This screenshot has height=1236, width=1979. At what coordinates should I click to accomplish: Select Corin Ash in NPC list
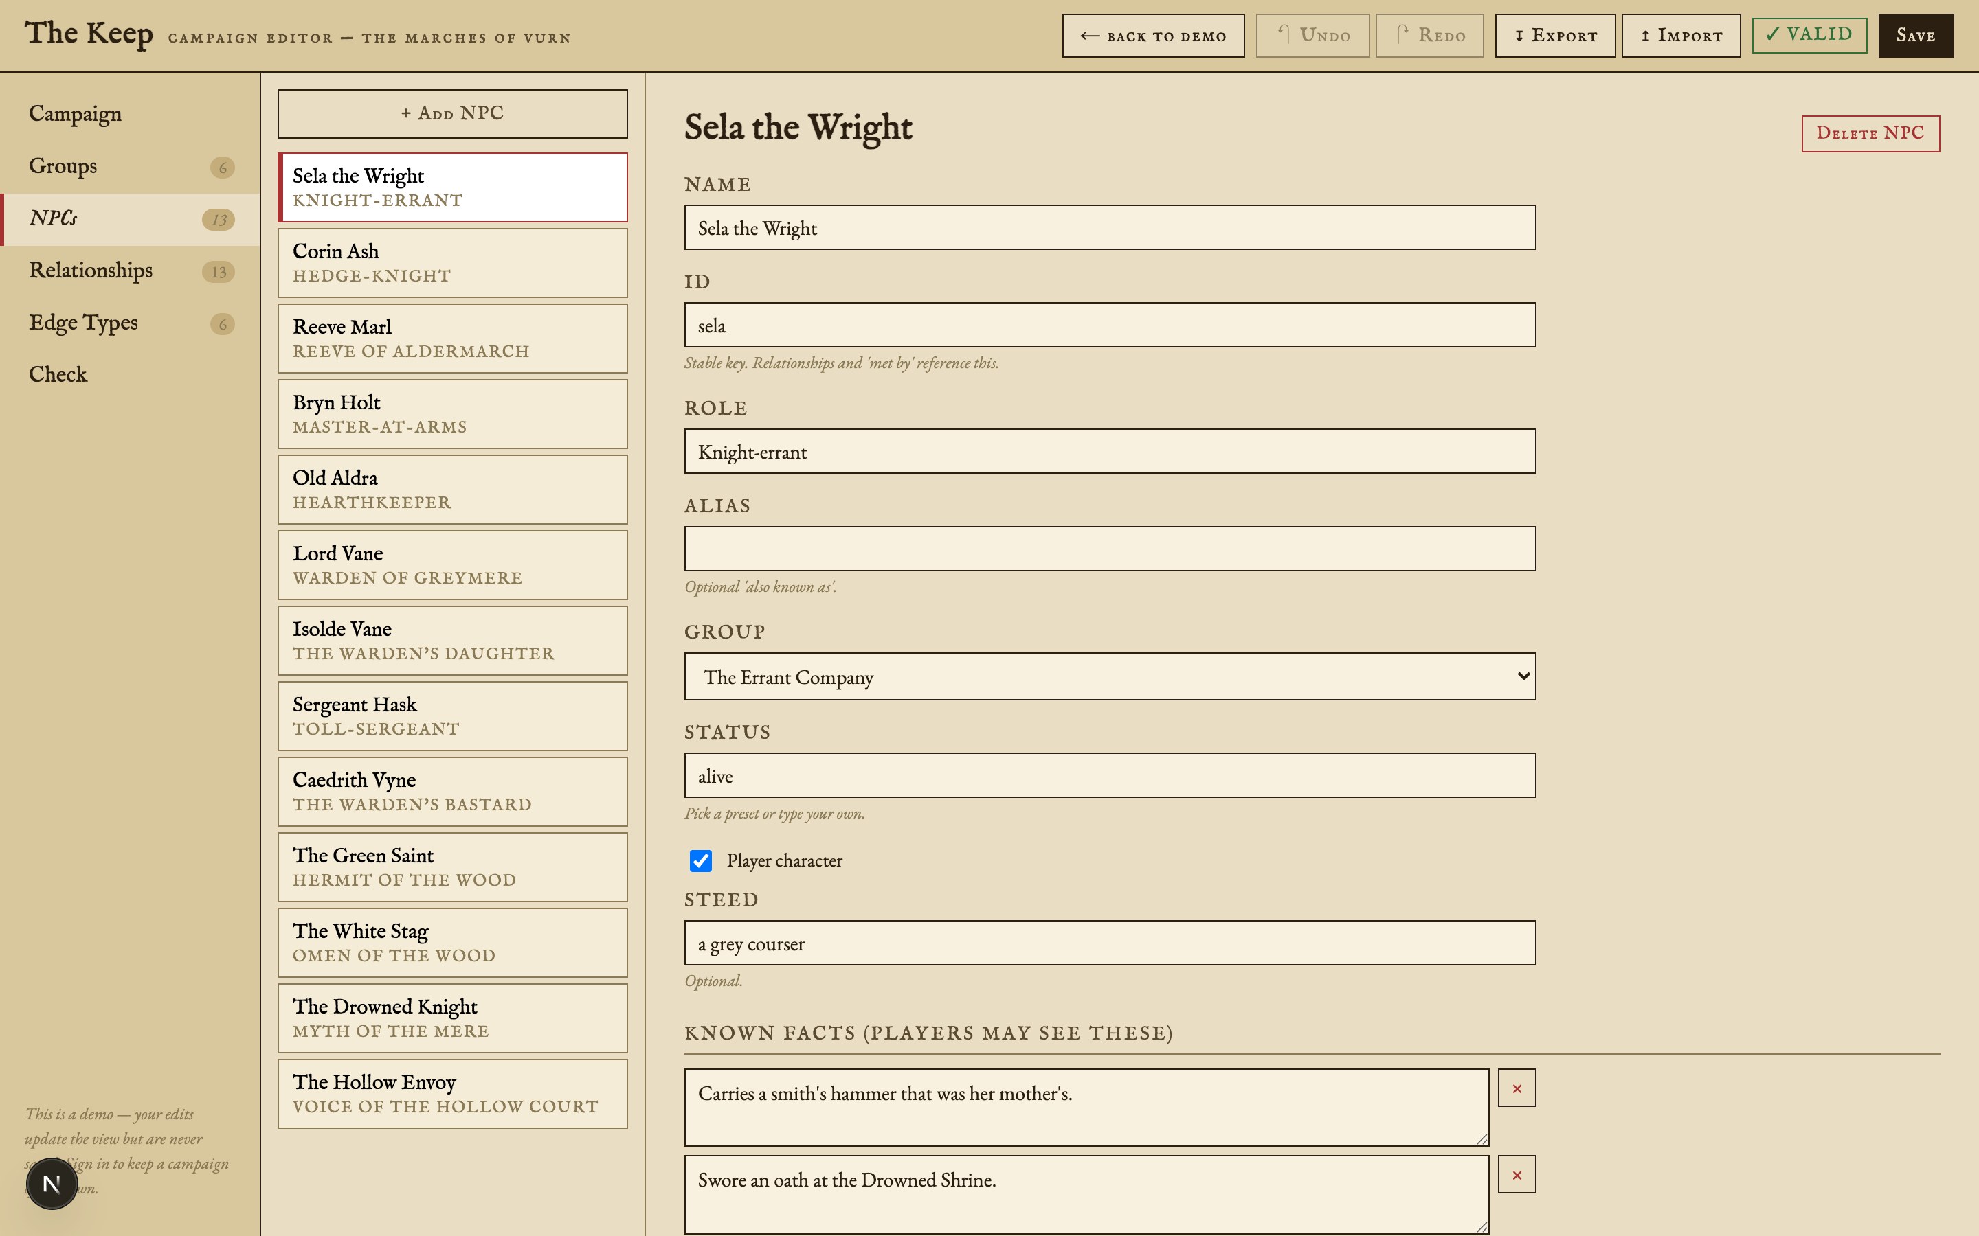(452, 263)
